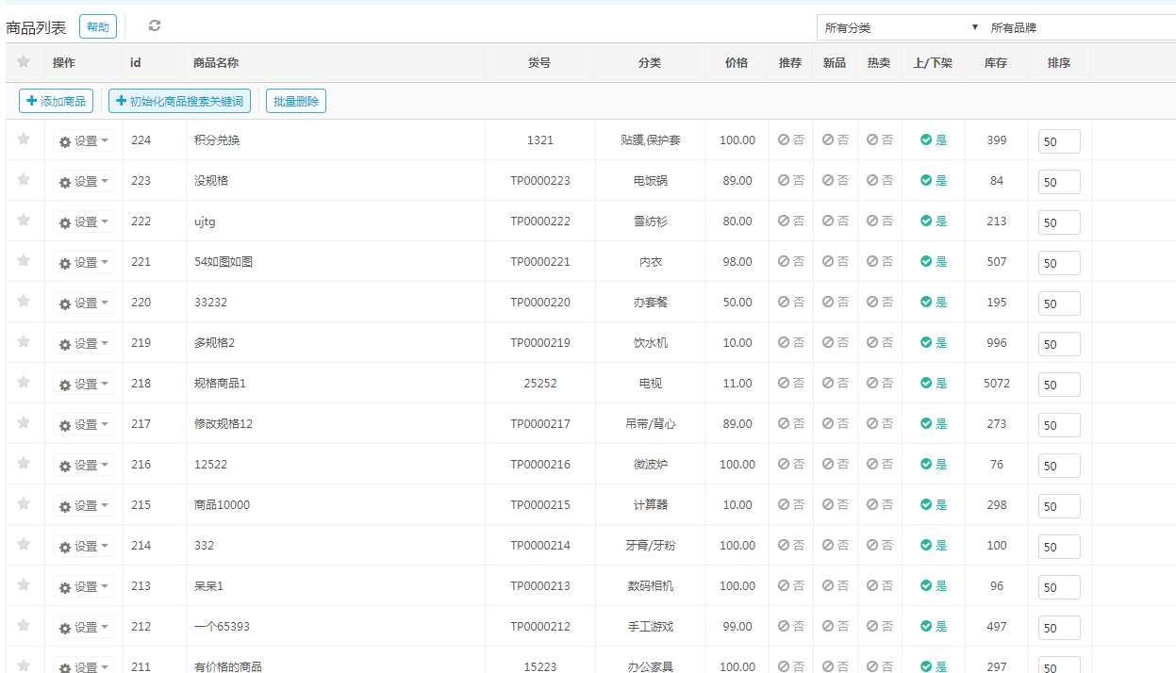Expand 设置 dropdown for product 219
The width and height of the screenshot is (1176, 673).
(84, 344)
